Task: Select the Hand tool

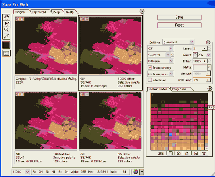Action: [6, 17]
